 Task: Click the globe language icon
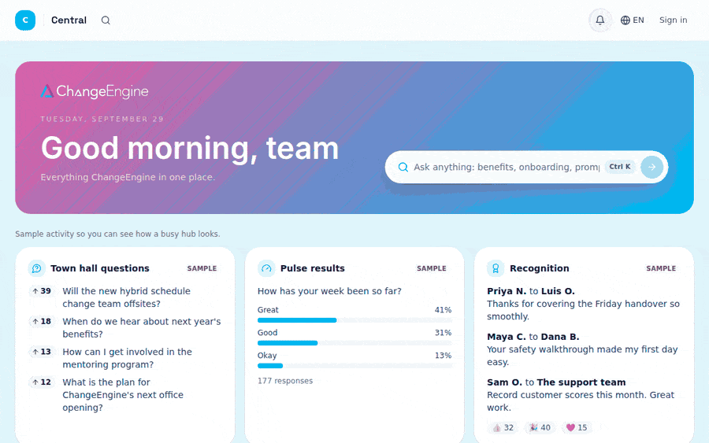pyautogui.click(x=625, y=20)
